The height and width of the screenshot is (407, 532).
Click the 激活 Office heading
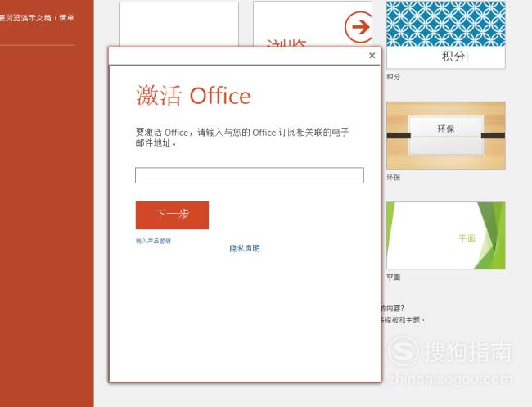pyautogui.click(x=193, y=96)
